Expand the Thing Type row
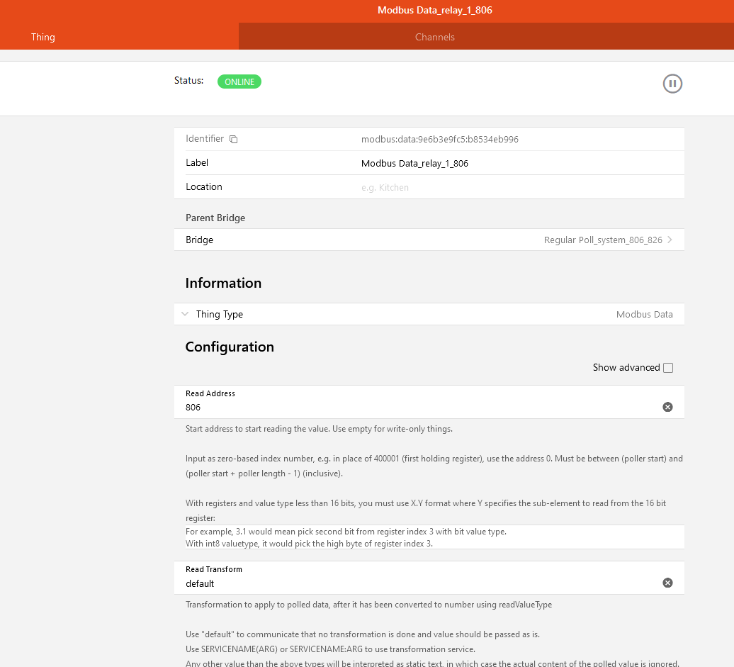This screenshot has height=667, width=734. point(185,314)
